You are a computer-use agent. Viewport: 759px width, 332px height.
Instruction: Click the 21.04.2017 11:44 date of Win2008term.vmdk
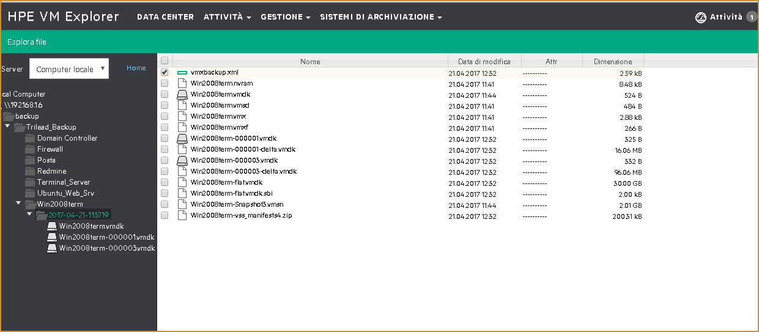472,95
